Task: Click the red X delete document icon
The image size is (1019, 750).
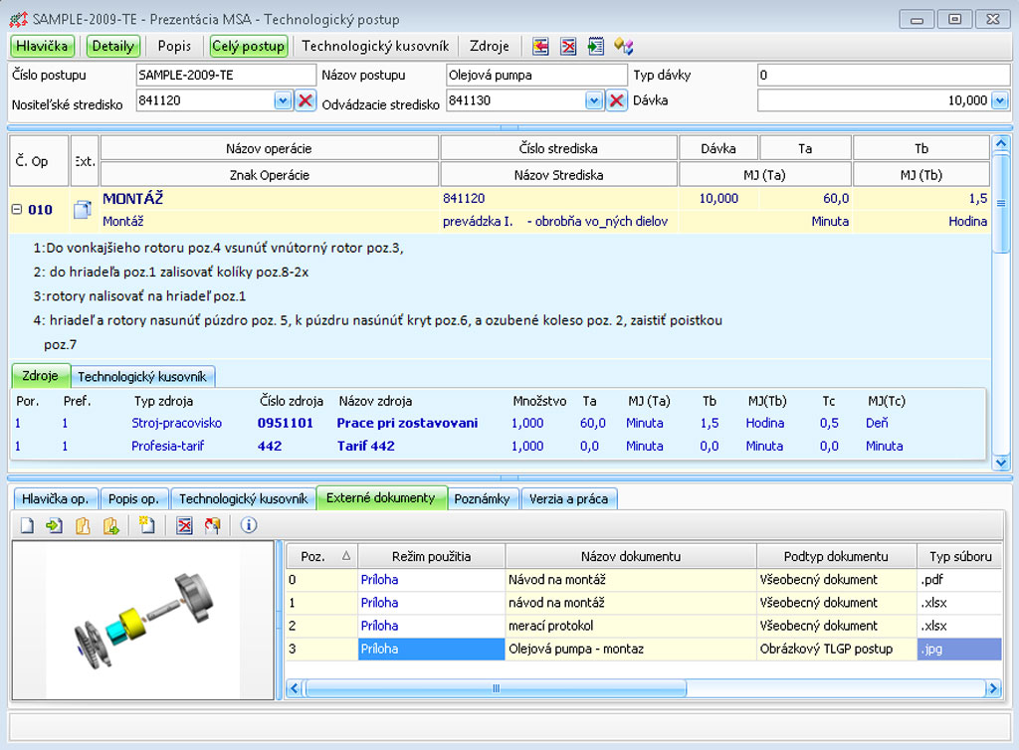Action: click(184, 525)
